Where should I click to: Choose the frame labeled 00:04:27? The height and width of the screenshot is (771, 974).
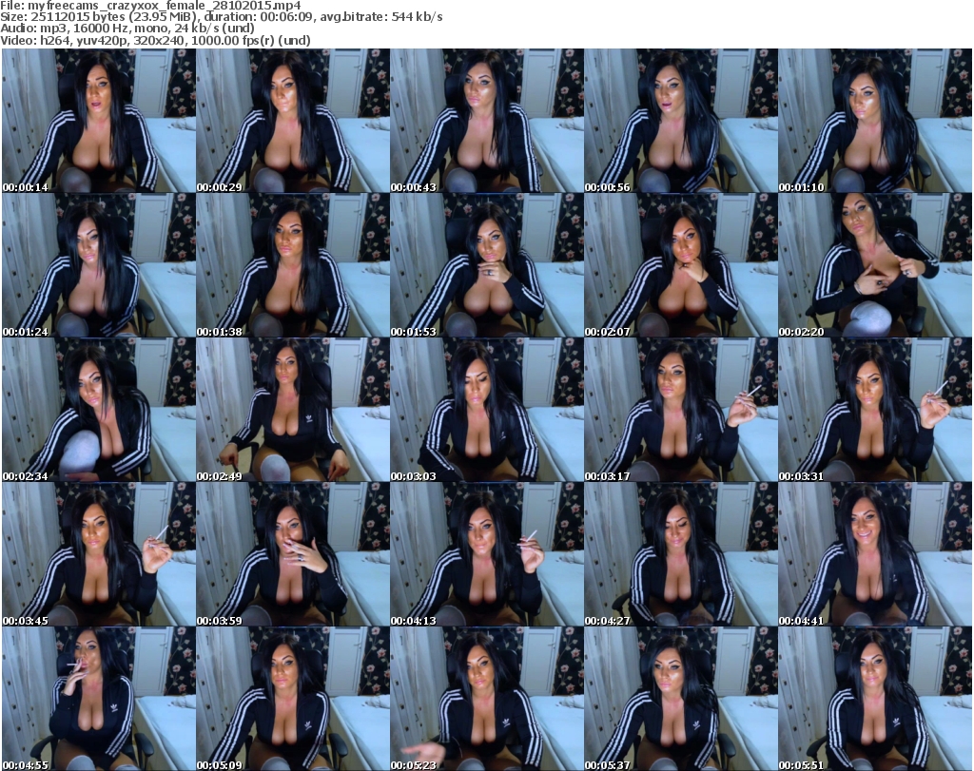tap(681, 554)
